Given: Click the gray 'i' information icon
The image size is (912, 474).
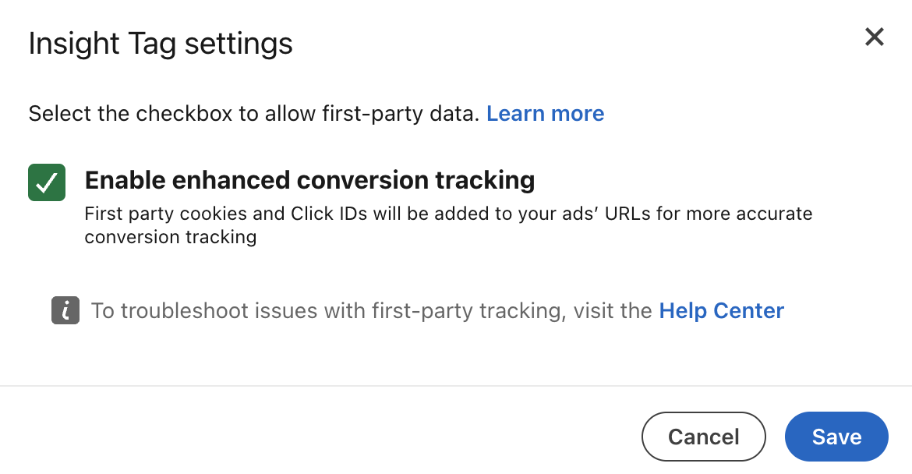Looking at the screenshot, I should 65,311.
